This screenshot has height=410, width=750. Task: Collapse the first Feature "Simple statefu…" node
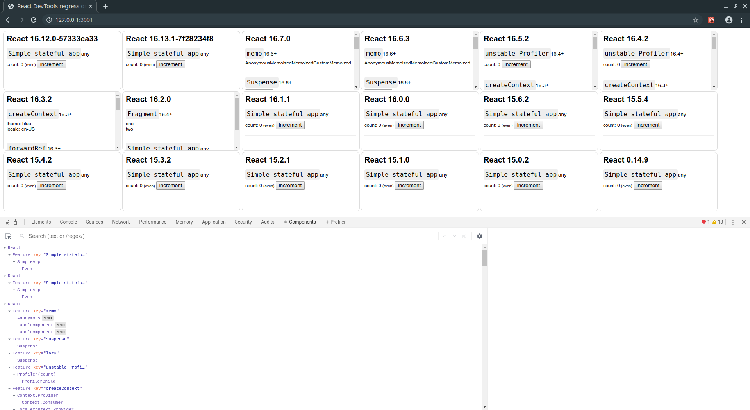click(x=9, y=255)
